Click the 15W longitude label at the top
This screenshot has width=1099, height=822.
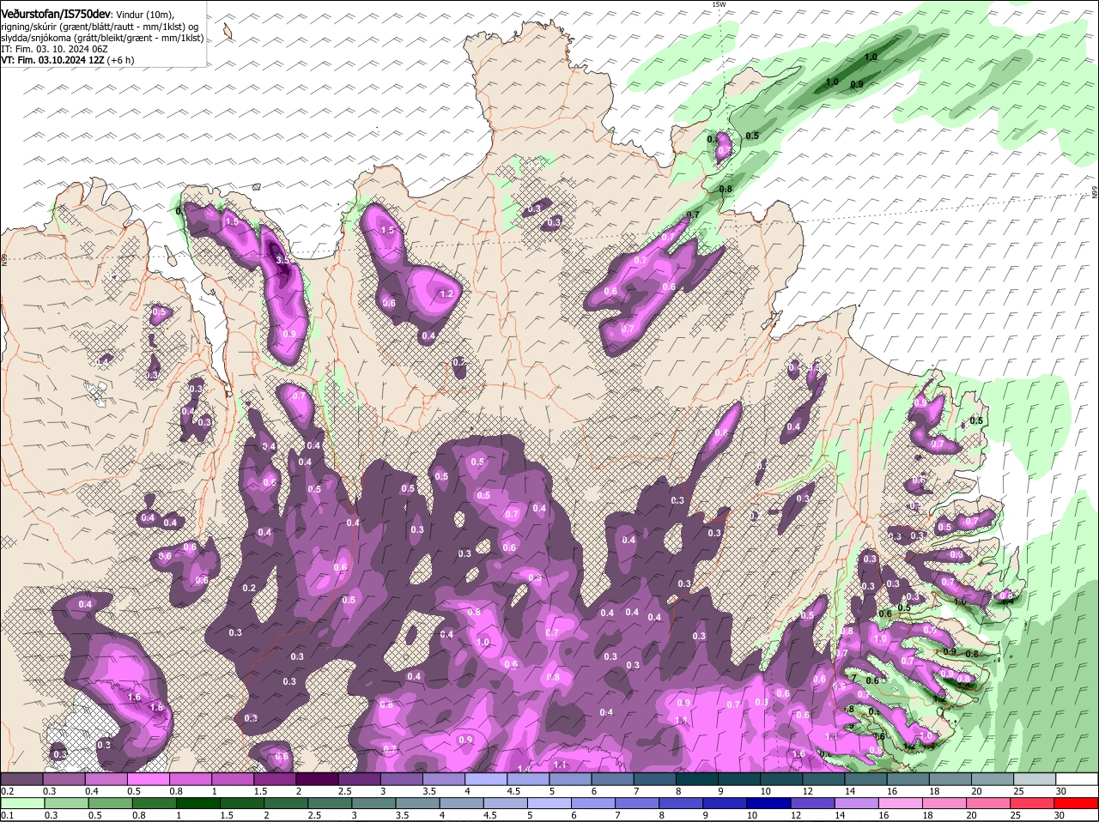(x=719, y=5)
